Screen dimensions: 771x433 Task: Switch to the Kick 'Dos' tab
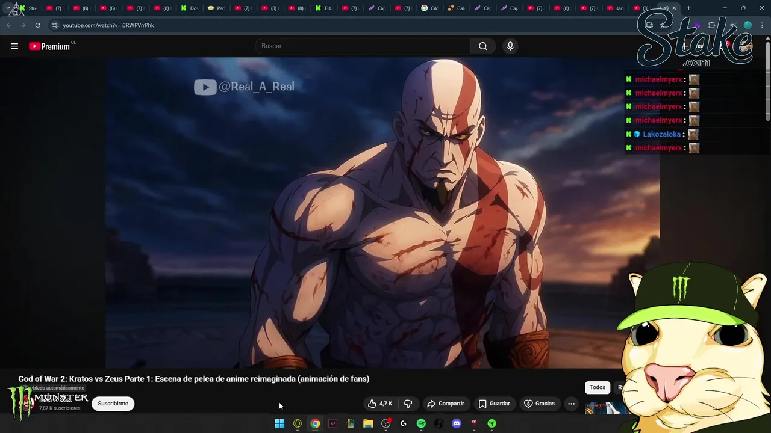(189, 8)
